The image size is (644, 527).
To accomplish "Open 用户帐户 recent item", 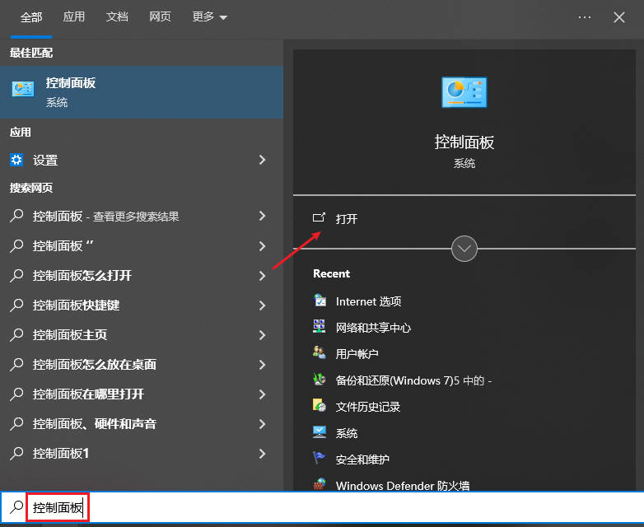I will point(357,353).
